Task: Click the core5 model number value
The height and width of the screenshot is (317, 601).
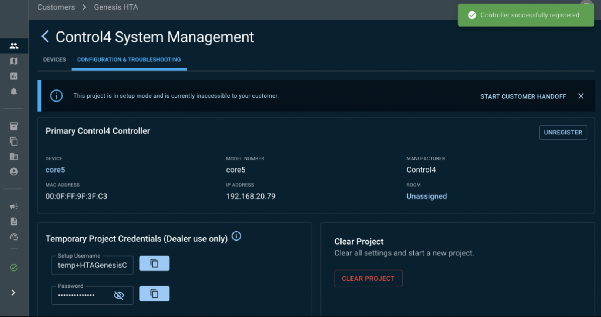Action: [236, 170]
